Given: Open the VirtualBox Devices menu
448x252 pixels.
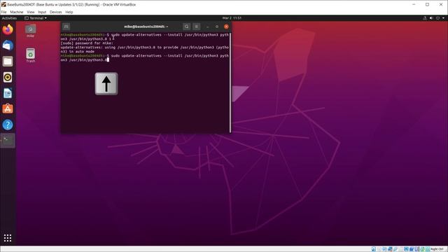Looking at the screenshot, I should (56, 12).
